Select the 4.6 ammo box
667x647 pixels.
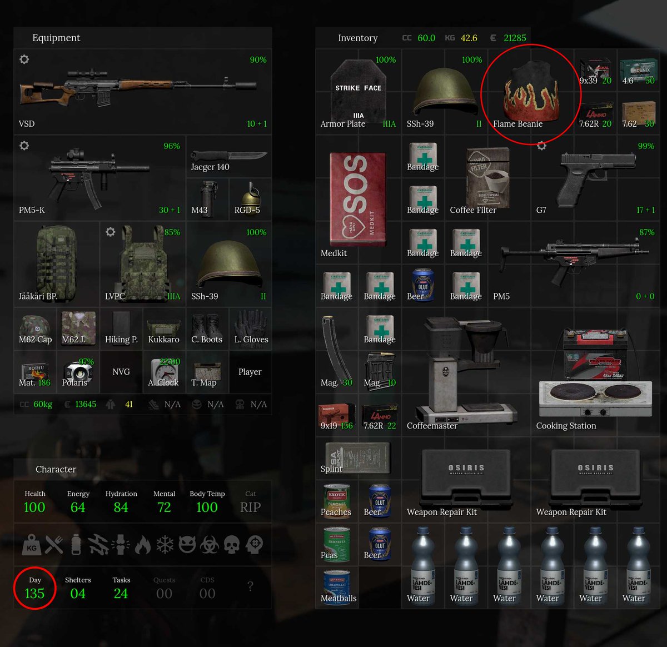click(x=638, y=70)
